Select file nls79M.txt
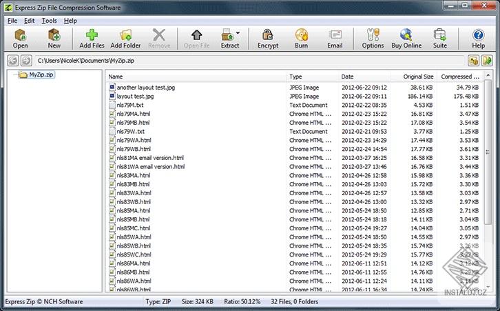500x311 pixels. pos(130,105)
